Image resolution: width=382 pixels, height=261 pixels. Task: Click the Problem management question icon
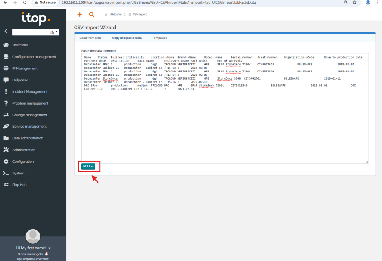pos(6,103)
